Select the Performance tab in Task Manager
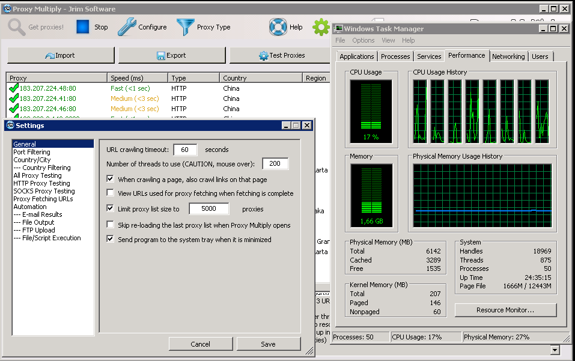 pyautogui.click(x=466, y=55)
